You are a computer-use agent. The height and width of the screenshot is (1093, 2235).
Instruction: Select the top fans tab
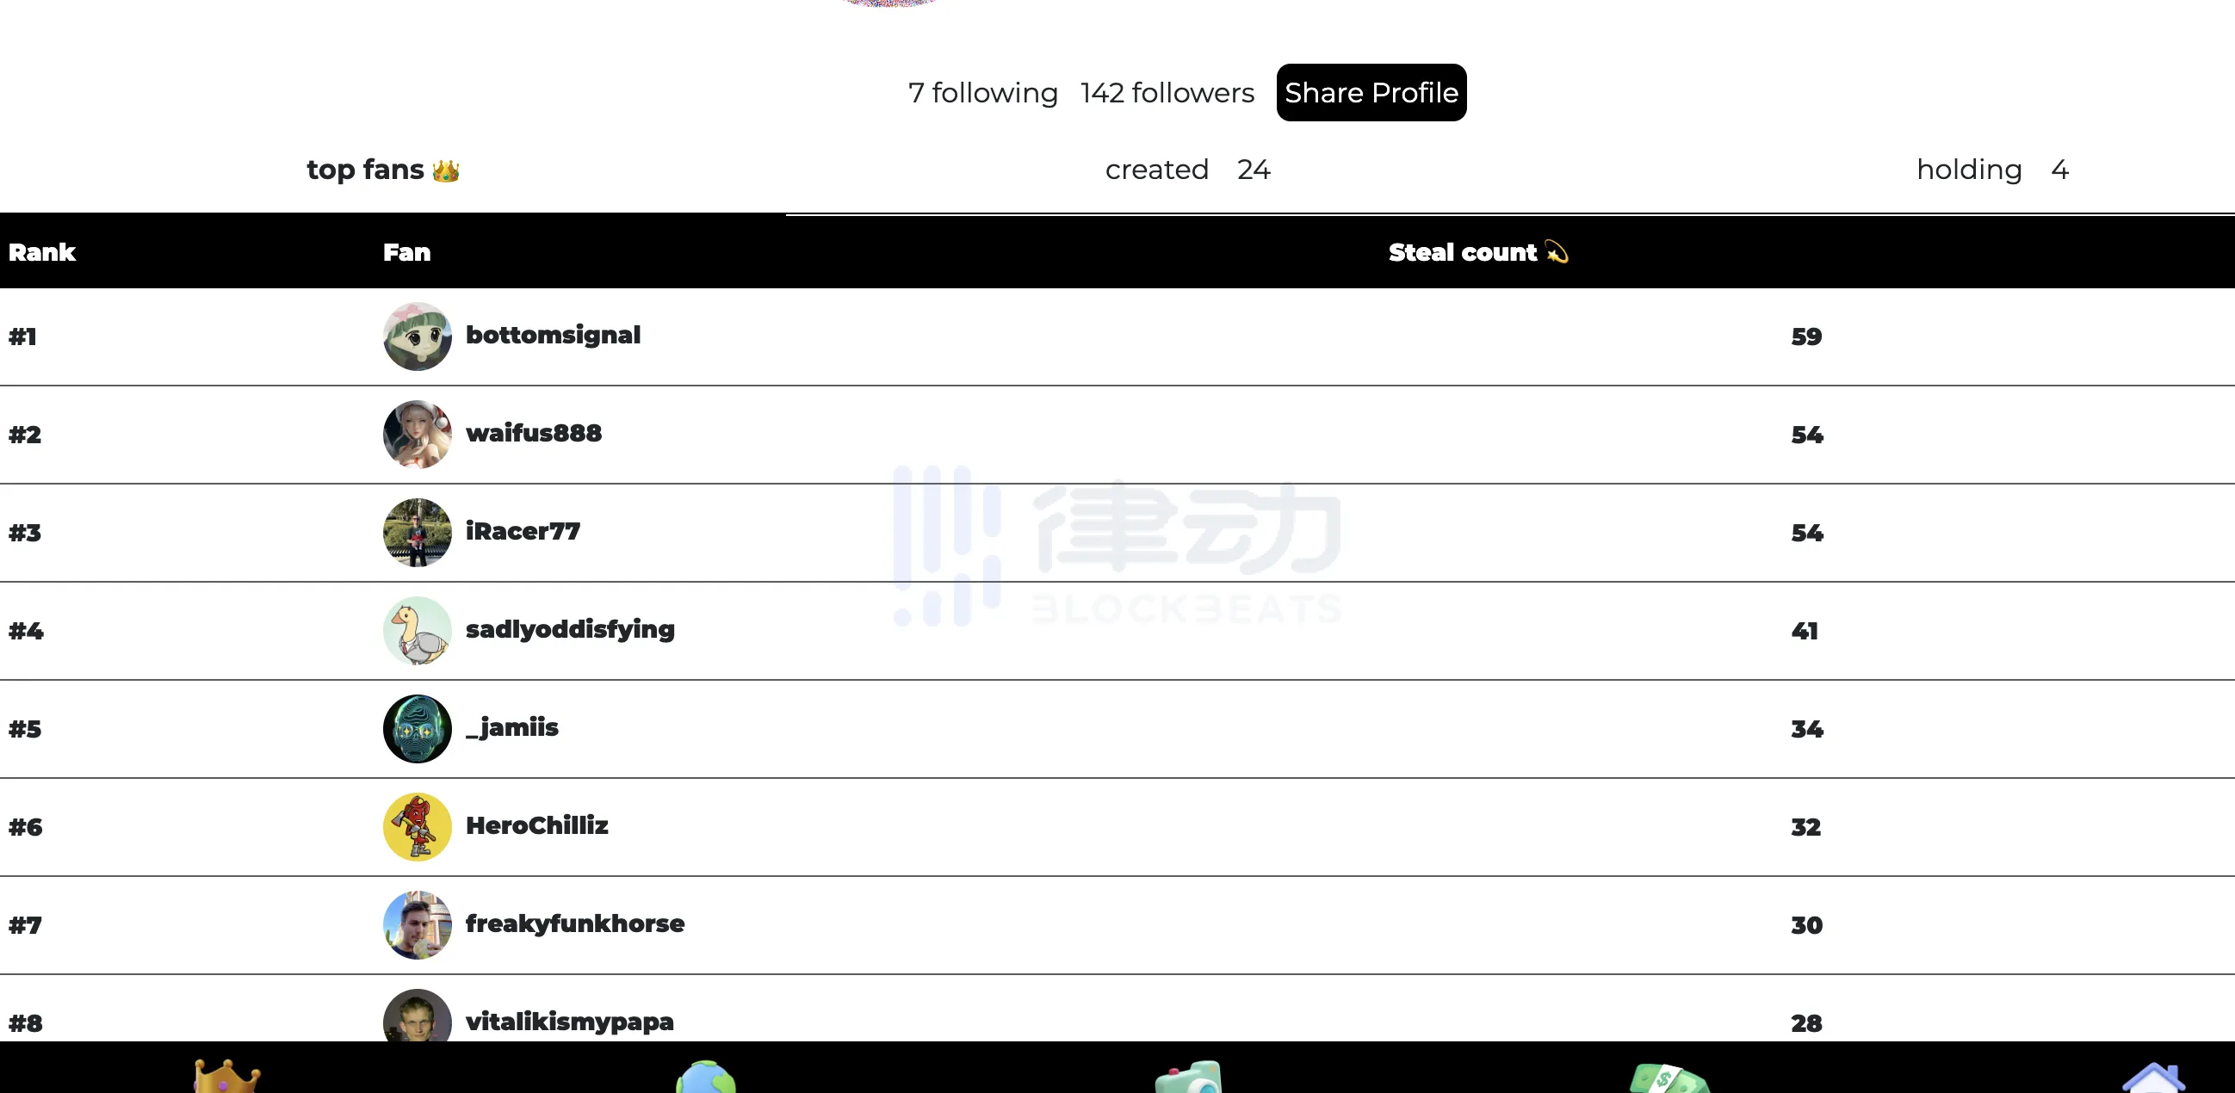click(383, 170)
